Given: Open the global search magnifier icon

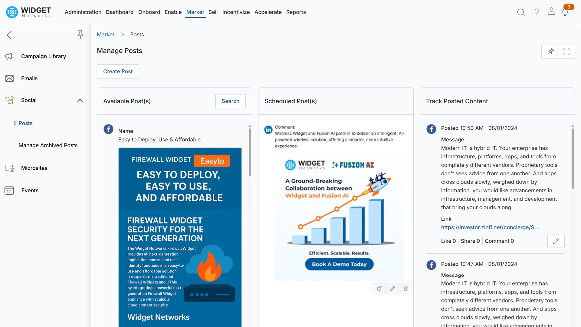Looking at the screenshot, I should [x=521, y=12].
